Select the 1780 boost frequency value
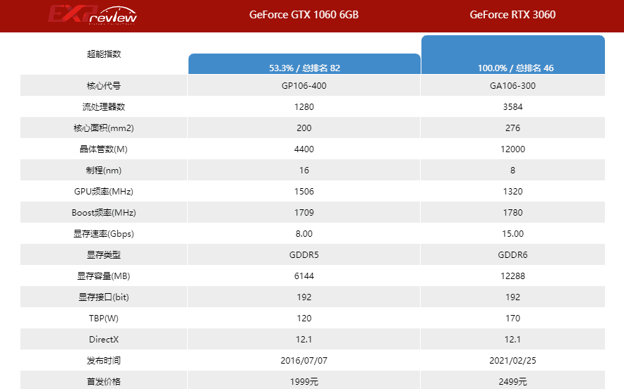The width and height of the screenshot is (624, 389). point(512,213)
